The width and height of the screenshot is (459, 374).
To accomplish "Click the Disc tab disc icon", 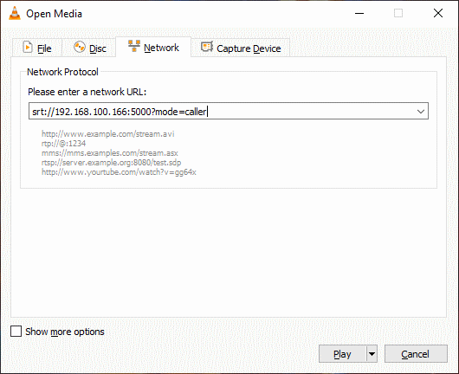I will coord(80,47).
